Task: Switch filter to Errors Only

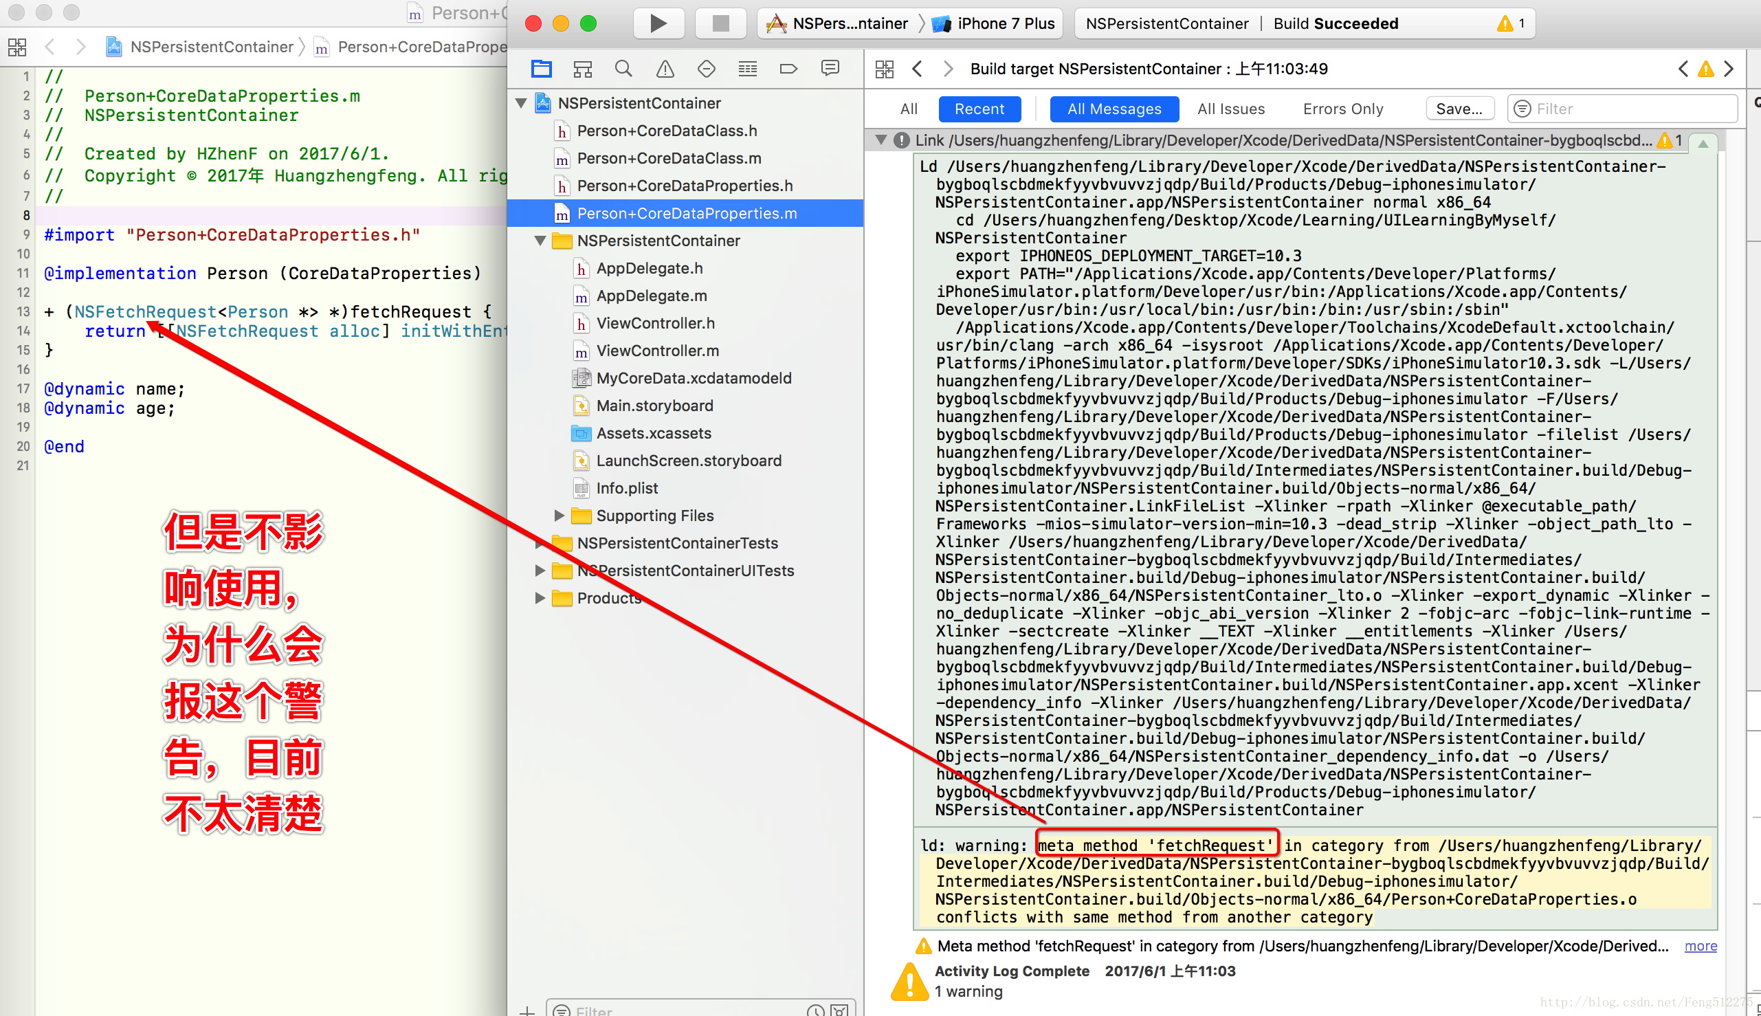Action: point(1342,109)
